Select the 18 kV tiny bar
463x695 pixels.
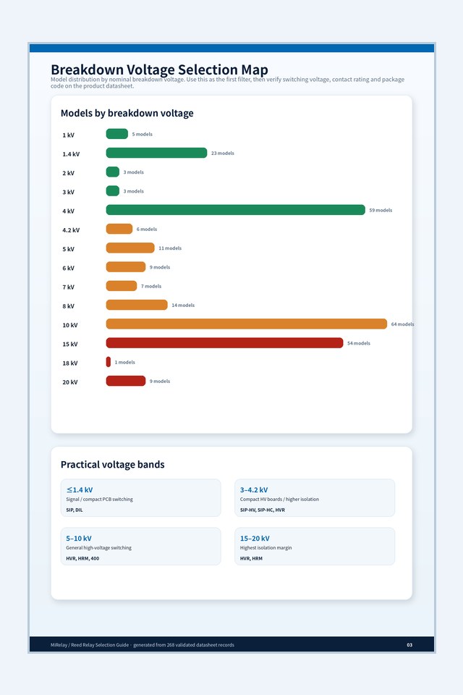[x=108, y=362]
